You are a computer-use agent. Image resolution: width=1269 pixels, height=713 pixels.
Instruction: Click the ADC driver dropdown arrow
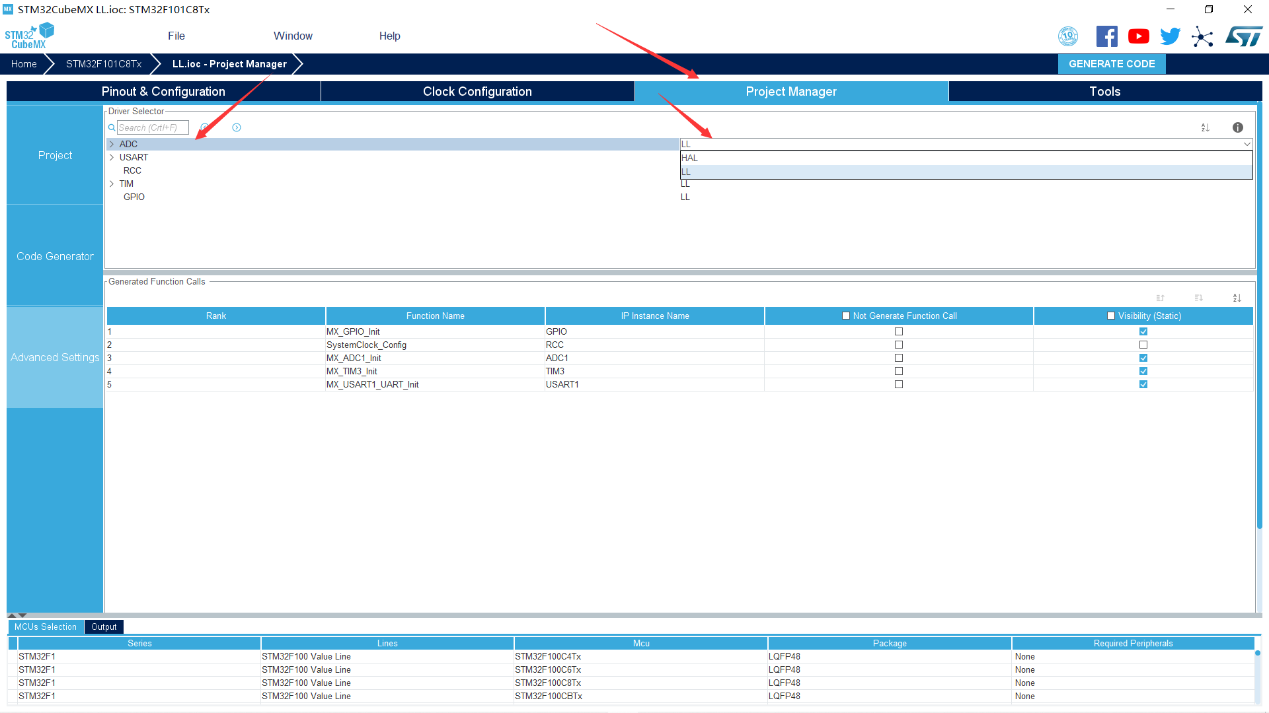(x=1247, y=144)
